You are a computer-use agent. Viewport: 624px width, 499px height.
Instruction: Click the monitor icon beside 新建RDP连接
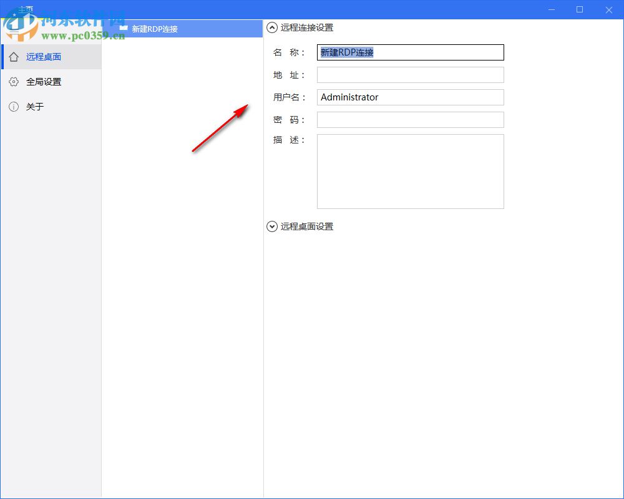tap(123, 28)
